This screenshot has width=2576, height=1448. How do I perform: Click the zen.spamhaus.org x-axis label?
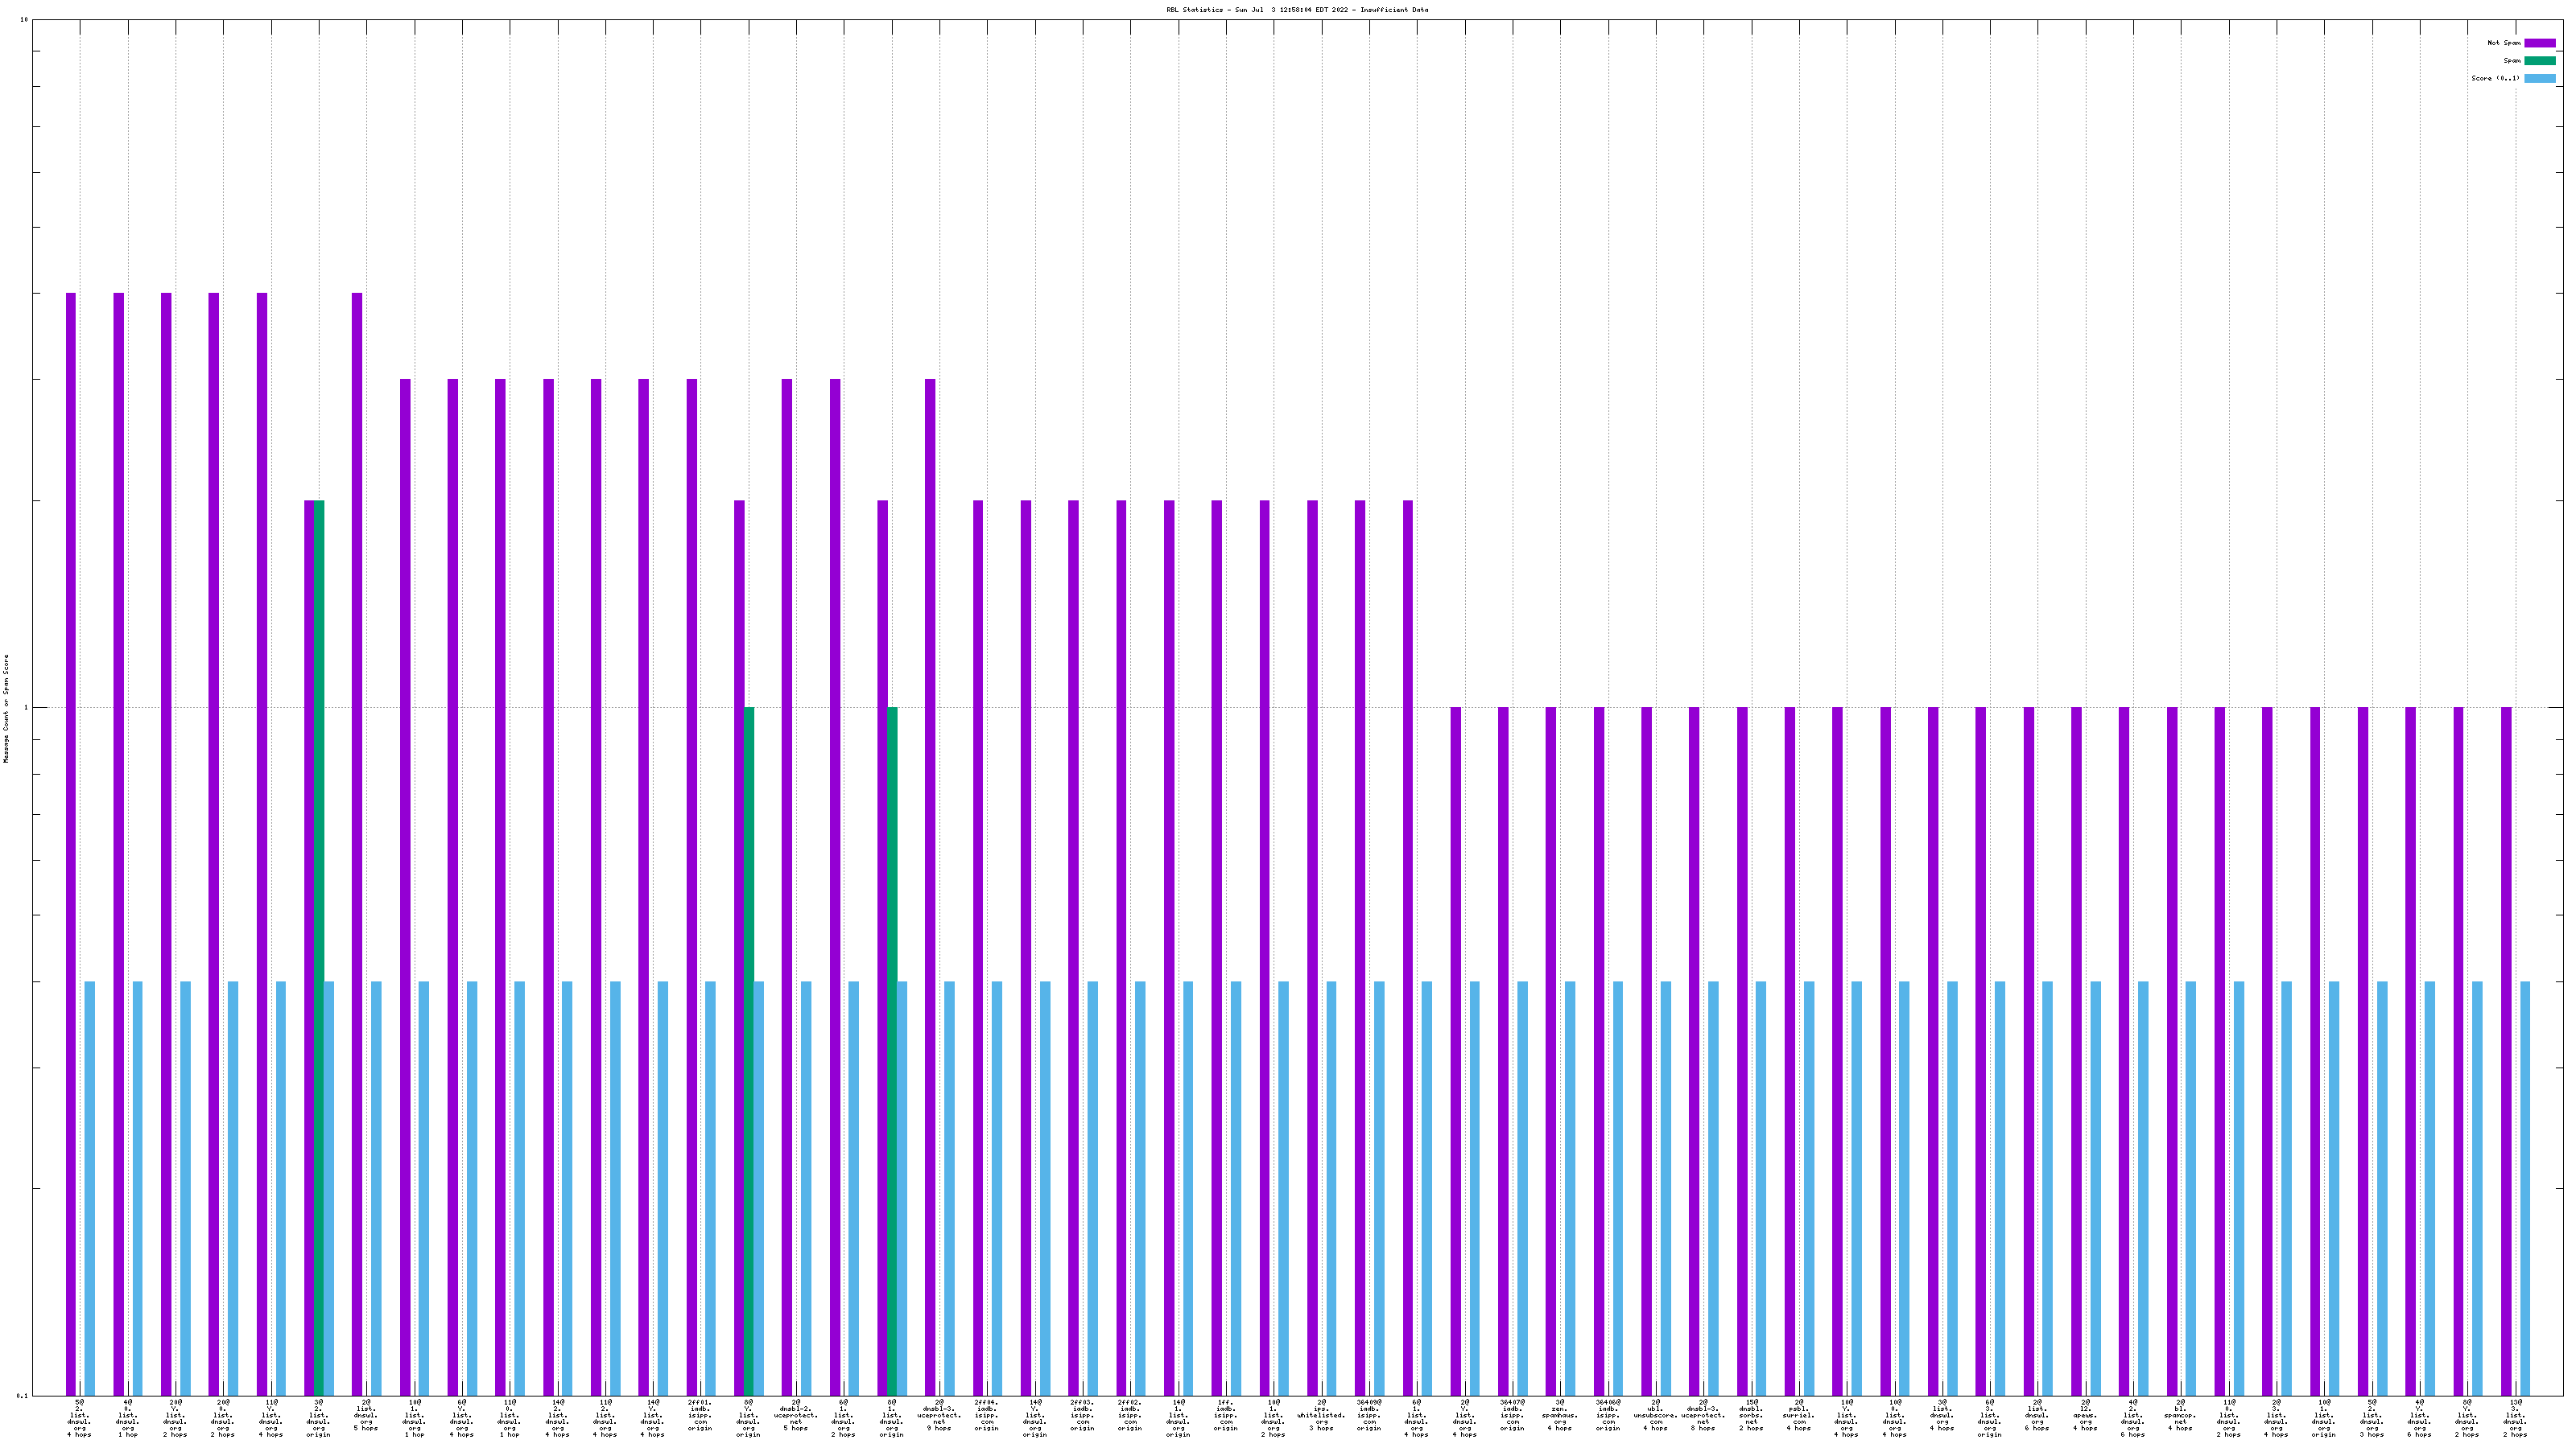click(1559, 1414)
